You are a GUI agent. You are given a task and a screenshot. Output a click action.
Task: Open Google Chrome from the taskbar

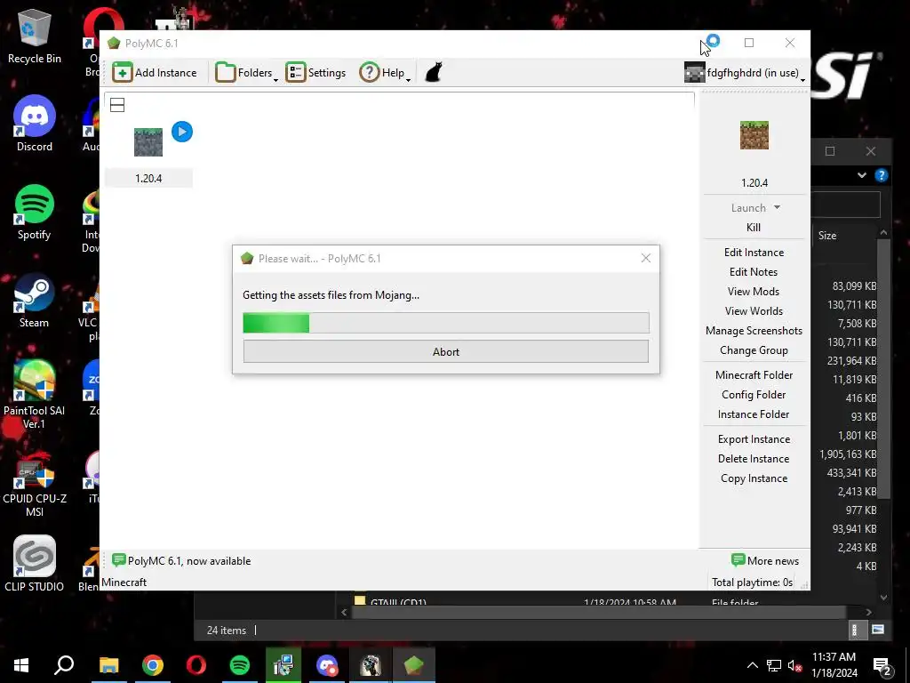pyautogui.click(x=153, y=665)
